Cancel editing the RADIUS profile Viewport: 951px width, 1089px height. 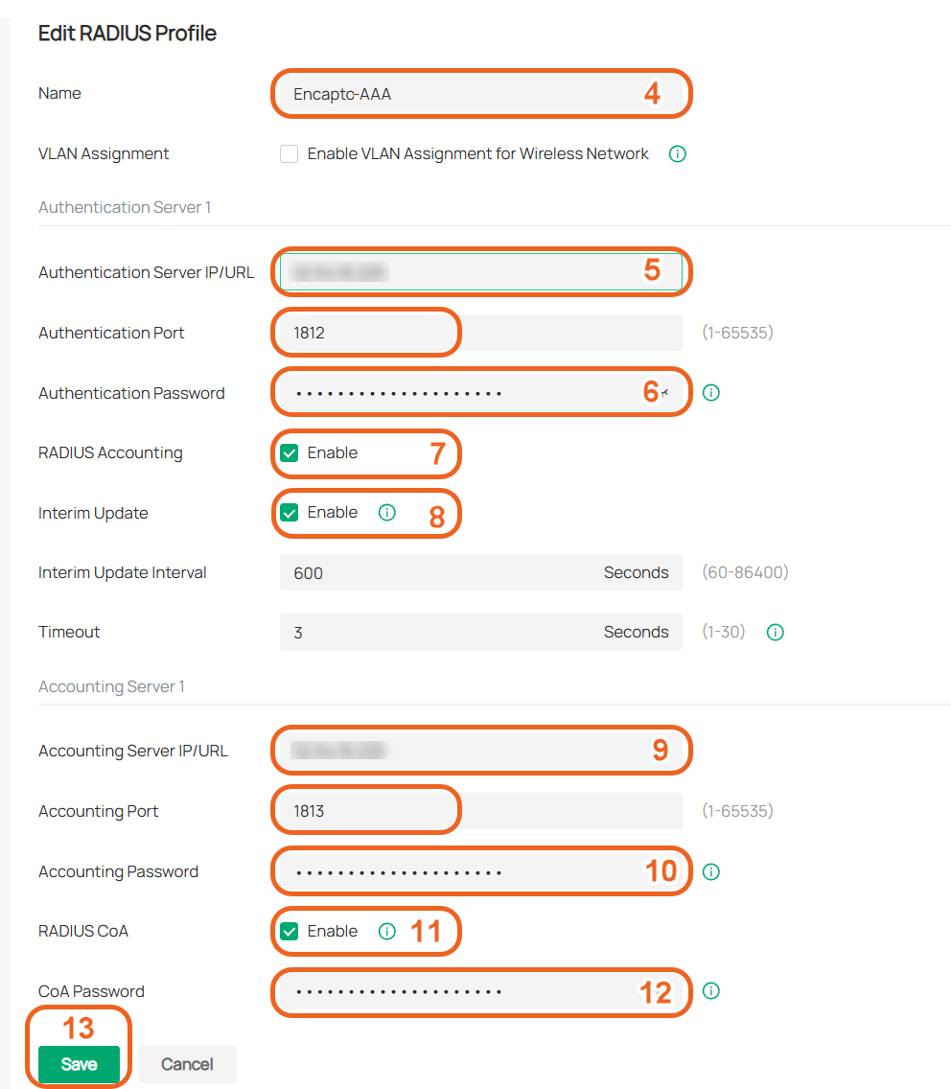[x=188, y=1064]
